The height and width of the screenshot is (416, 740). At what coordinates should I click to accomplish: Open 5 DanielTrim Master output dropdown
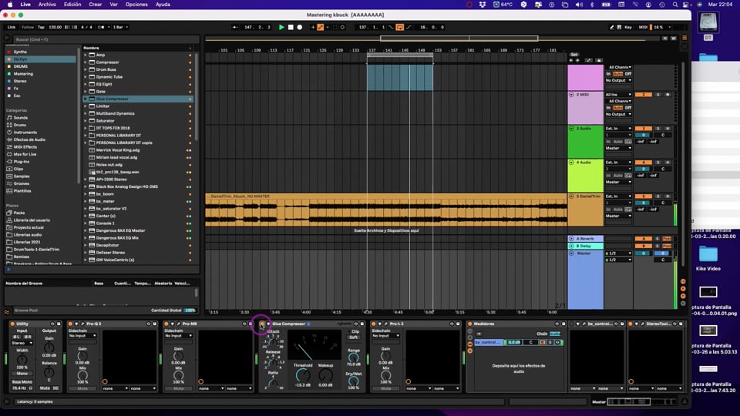pyautogui.click(x=618, y=216)
